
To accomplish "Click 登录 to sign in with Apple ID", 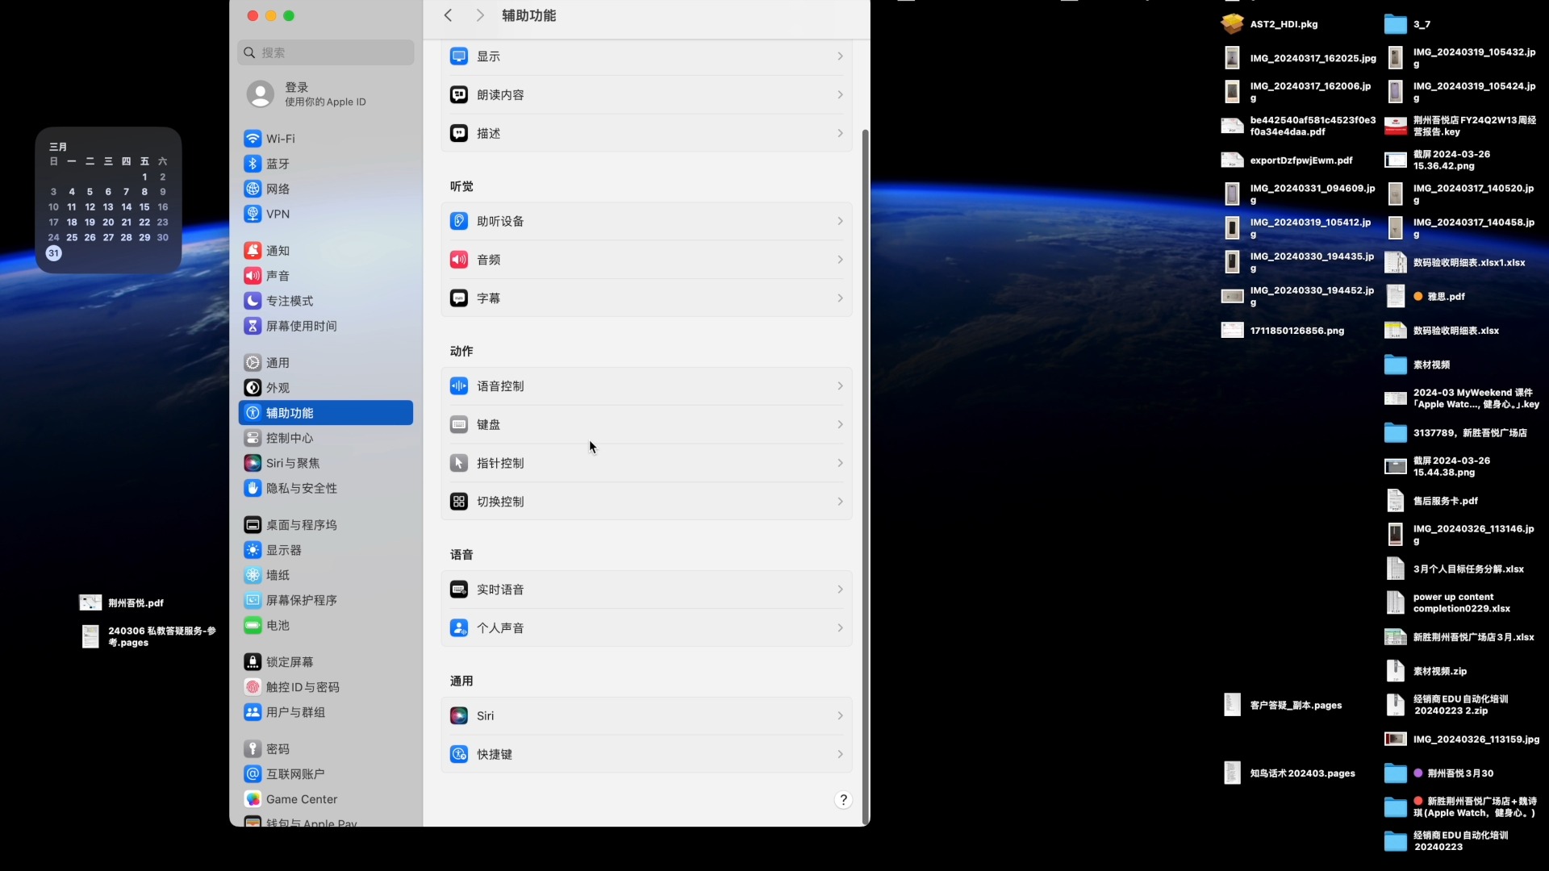I will 297,87.
